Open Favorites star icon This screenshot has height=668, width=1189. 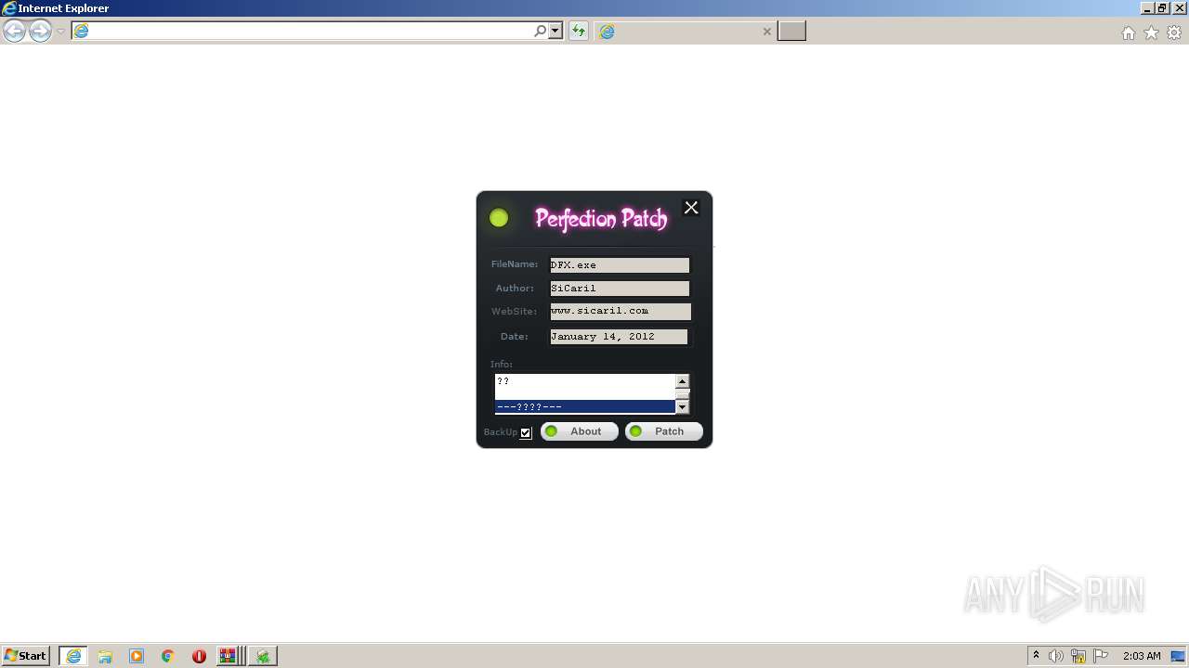click(x=1151, y=32)
